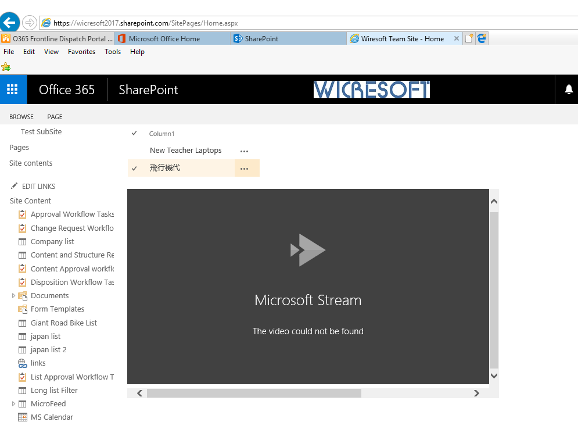Click the links globe-chain icon

(23, 363)
